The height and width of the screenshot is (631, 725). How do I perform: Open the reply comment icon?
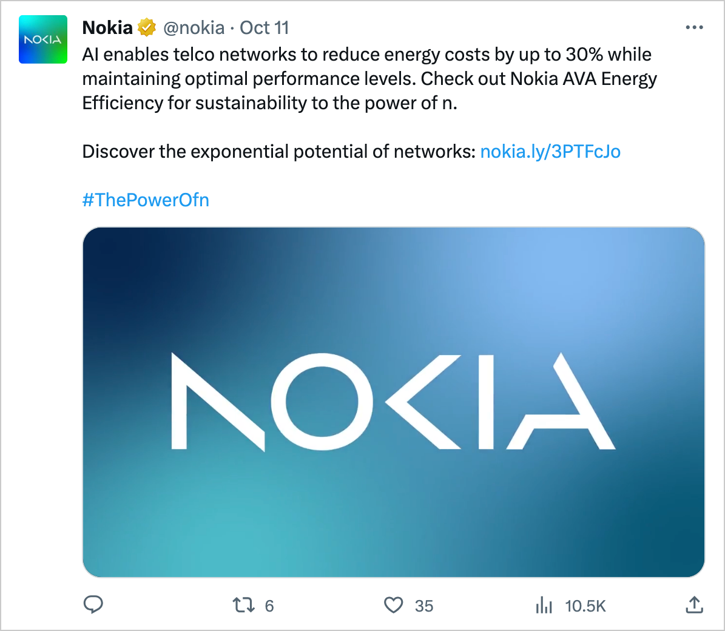coord(93,604)
